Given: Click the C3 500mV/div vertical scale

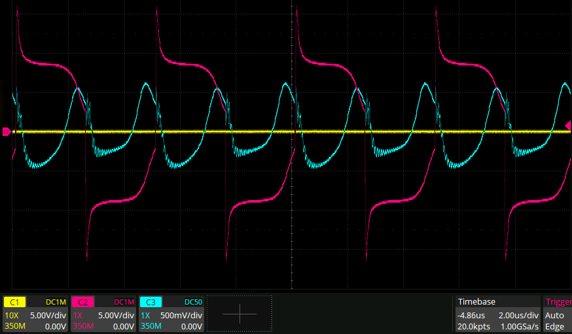Looking at the screenshot, I should point(181,314).
